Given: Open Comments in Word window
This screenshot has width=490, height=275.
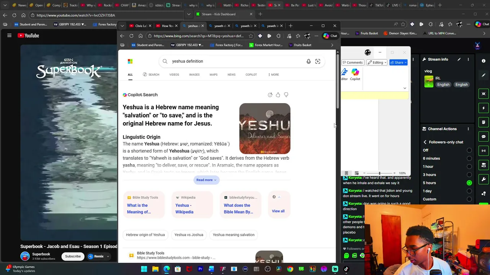Looking at the screenshot, I should coord(352,63).
